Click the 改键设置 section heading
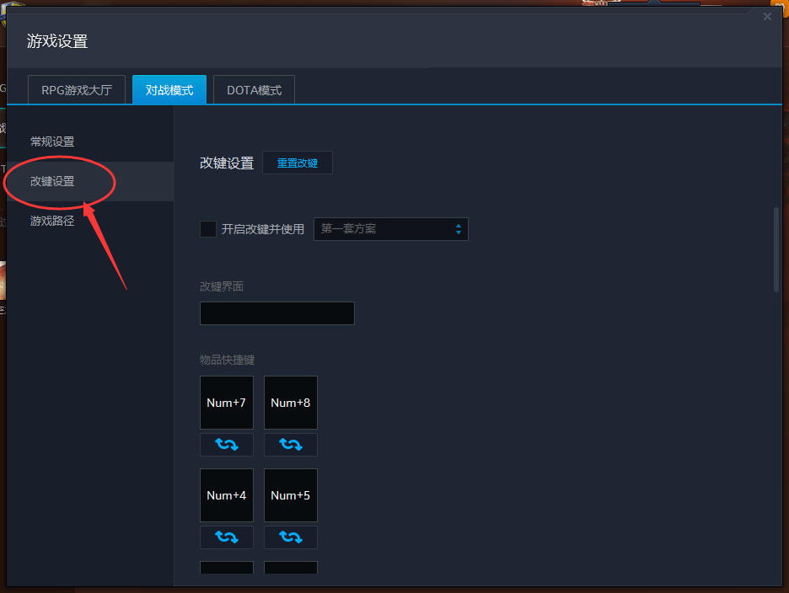Screen dimensions: 789x593 pyautogui.click(x=227, y=163)
